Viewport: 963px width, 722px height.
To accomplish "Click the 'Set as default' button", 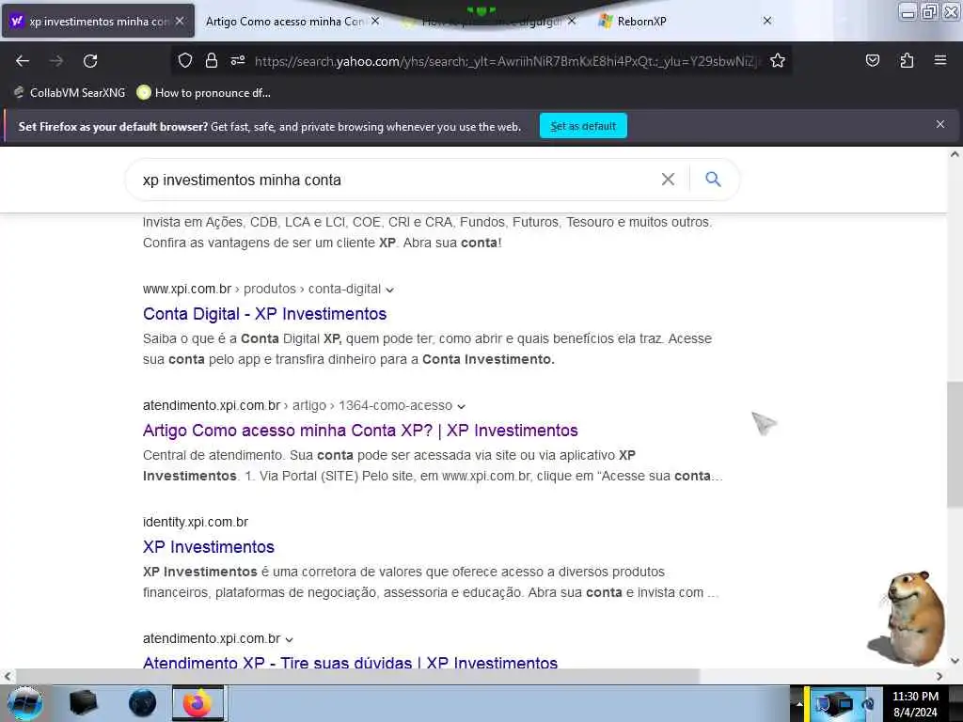I will (x=583, y=126).
